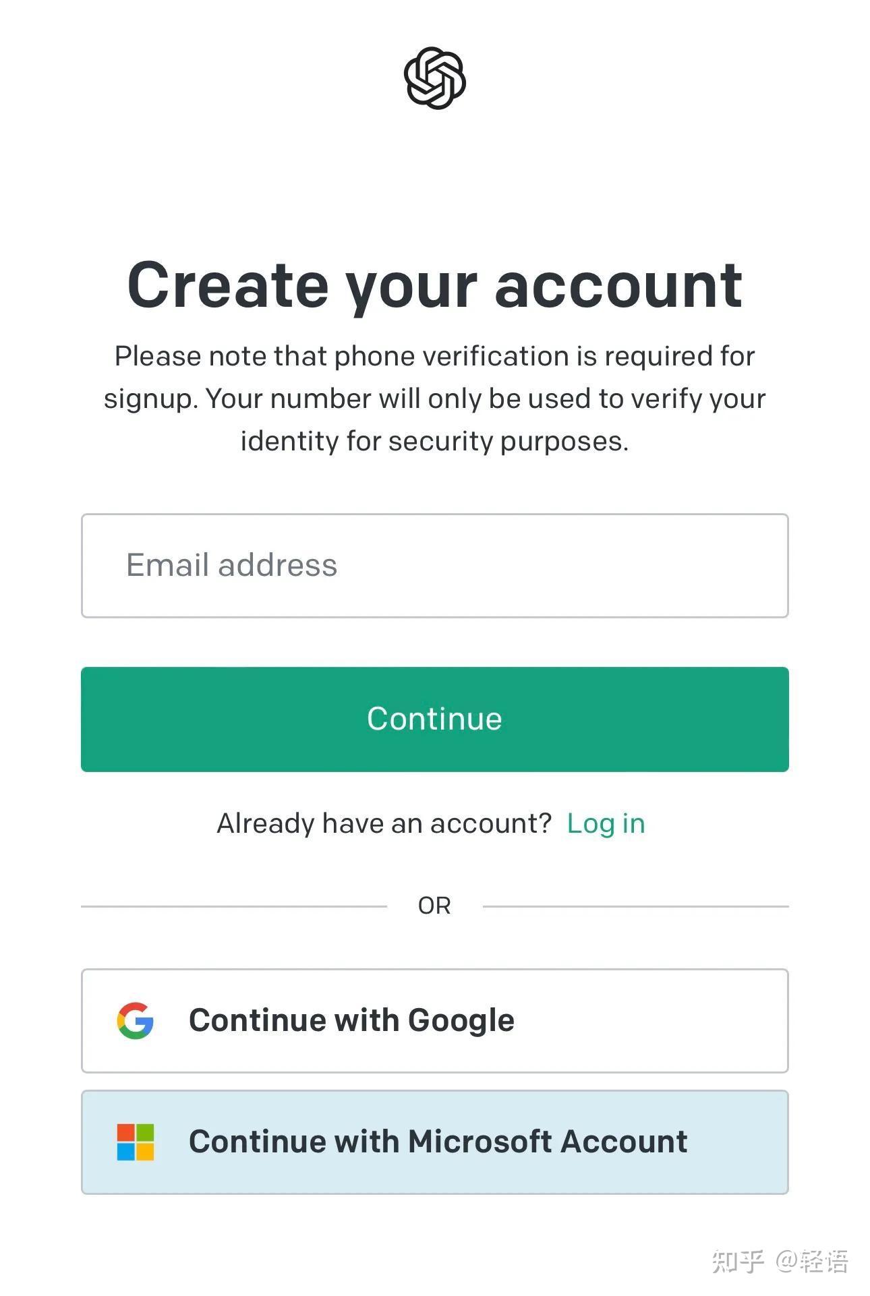Screen dimensions: 870x1296
Task: Click the Zhihu '知乎' watermark logo
Action: (738, 1261)
